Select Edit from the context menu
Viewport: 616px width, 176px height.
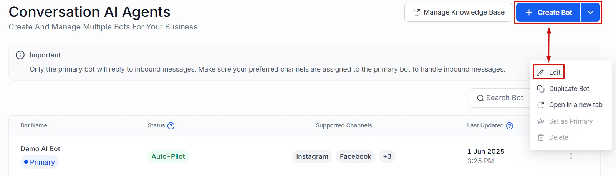tap(549, 72)
